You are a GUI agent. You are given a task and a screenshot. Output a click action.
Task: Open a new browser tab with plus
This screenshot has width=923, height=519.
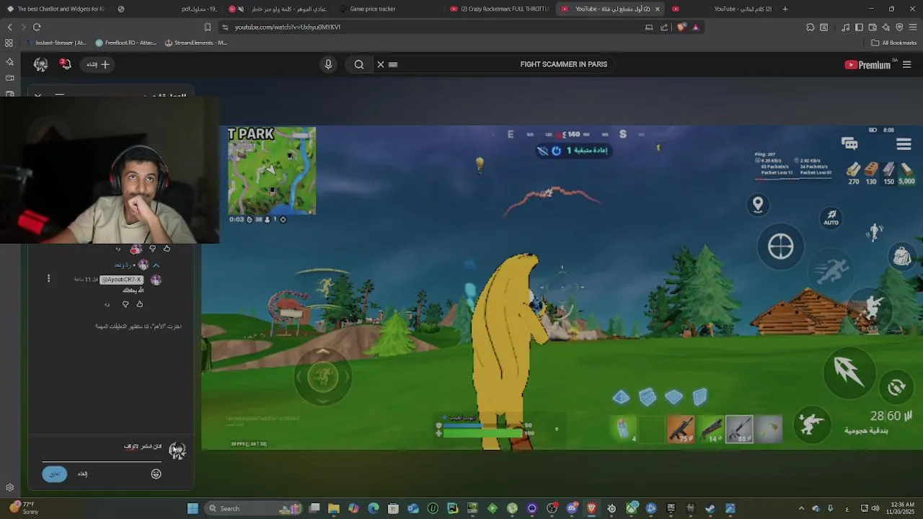click(x=785, y=9)
